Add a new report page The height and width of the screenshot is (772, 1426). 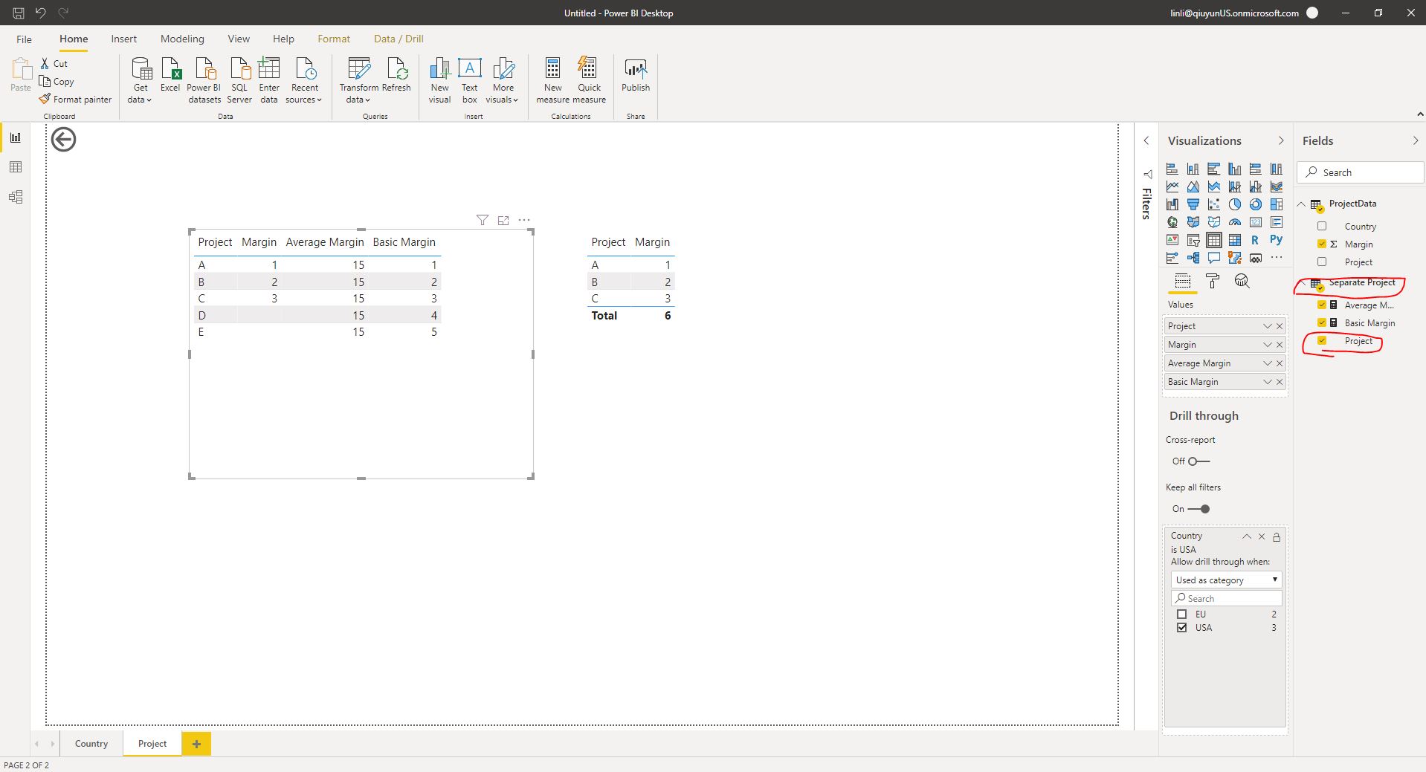pos(196,744)
